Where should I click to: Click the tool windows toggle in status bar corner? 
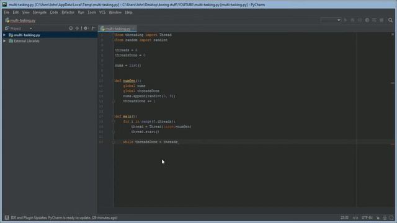[7, 217]
